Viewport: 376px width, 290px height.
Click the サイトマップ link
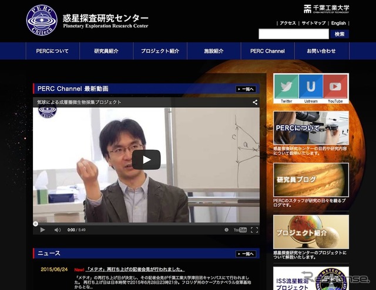[x=314, y=23]
